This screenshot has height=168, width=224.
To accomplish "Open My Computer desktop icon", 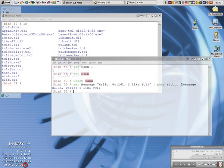I will (x=215, y=23).
